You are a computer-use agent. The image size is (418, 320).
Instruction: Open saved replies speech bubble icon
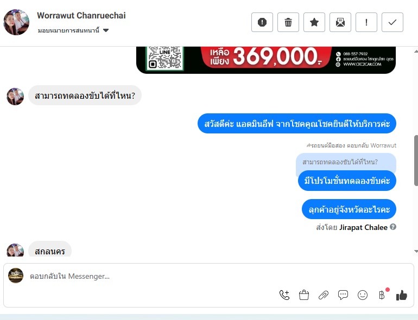point(343,295)
